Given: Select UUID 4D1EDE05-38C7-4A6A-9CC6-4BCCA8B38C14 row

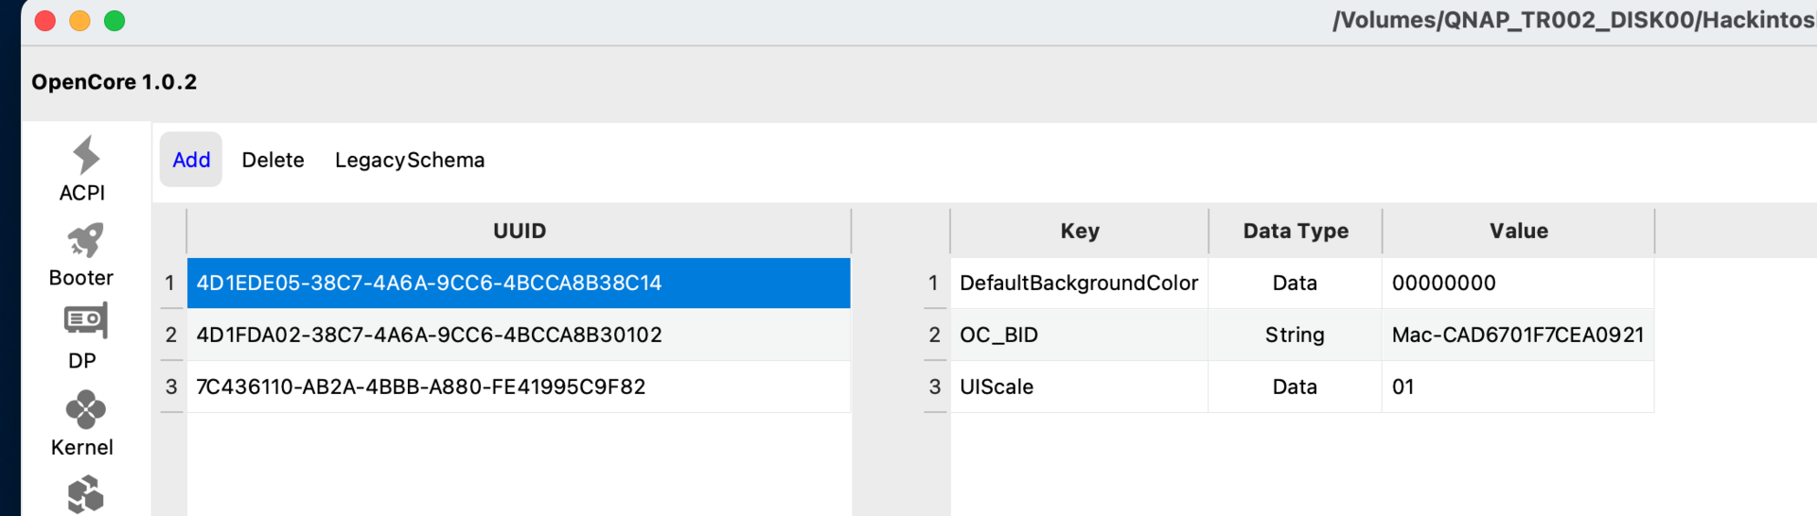Looking at the screenshot, I should (519, 283).
